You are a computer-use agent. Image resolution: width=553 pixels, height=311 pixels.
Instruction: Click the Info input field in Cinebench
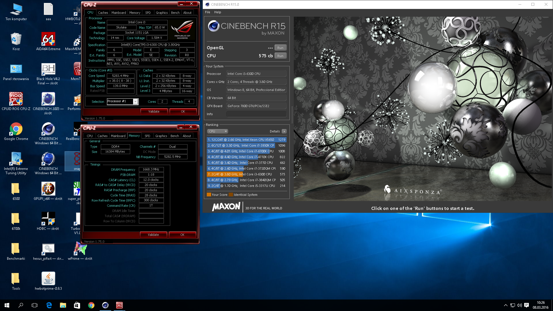coord(256,114)
